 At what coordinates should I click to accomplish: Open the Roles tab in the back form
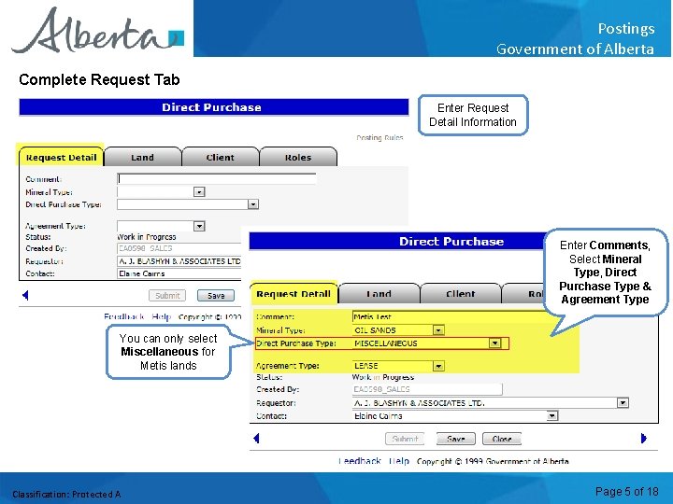pos(298,157)
